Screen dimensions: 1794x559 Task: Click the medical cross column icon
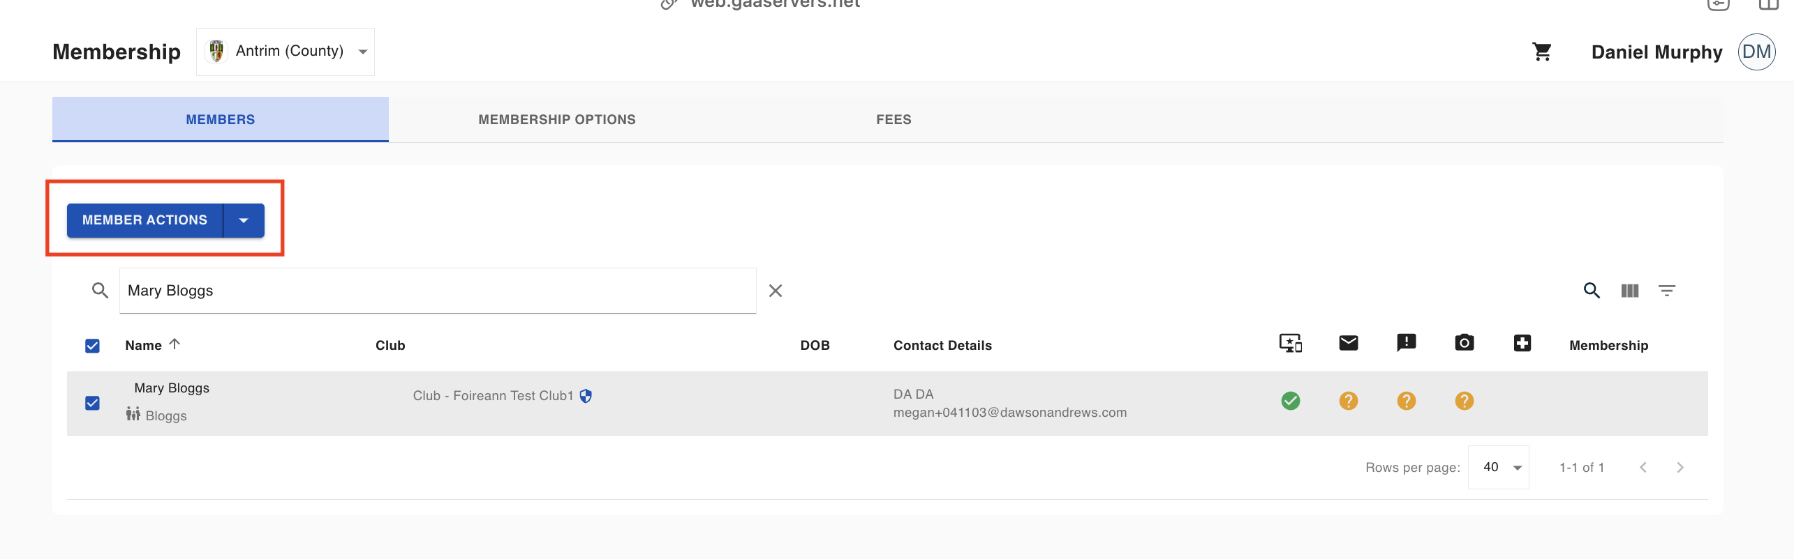click(1522, 343)
